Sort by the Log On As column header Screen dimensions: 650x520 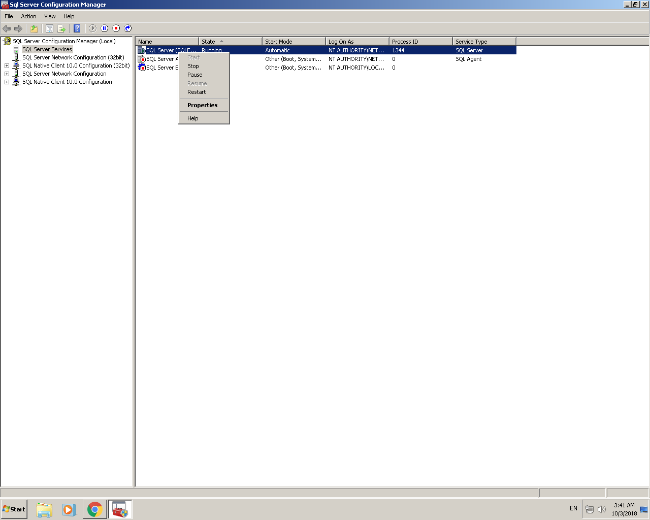[357, 42]
